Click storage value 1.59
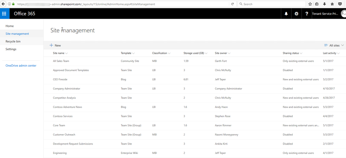The height and width of the screenshot is (158, 346). [x=186, y=61]
